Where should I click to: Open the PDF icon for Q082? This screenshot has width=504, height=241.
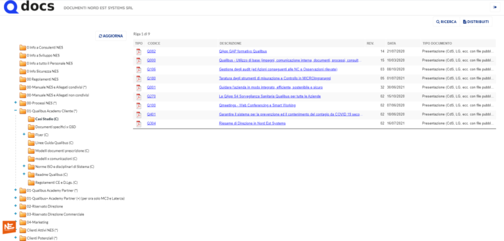click(x=139, y=51)
